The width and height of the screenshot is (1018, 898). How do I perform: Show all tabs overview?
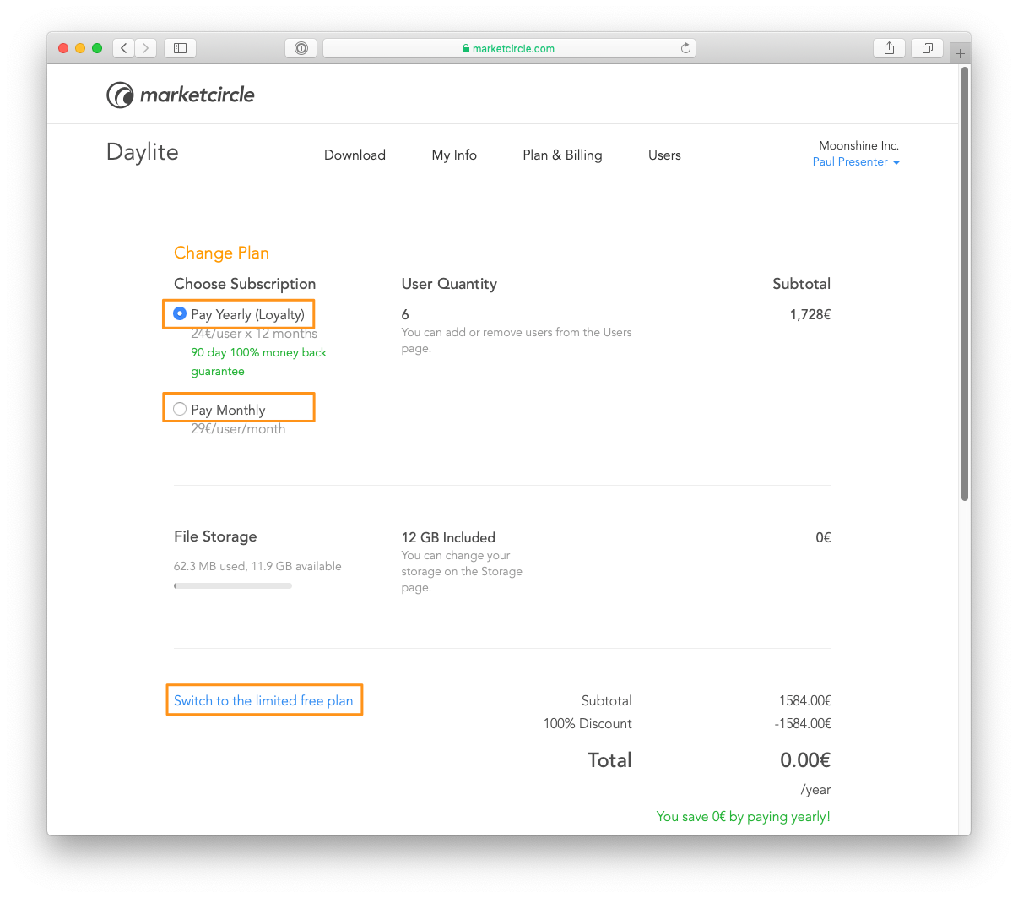click(x=927, y=48)
